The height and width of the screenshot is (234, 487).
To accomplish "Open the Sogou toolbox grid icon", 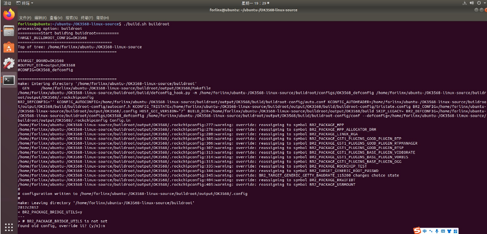I will coord(455,231).
